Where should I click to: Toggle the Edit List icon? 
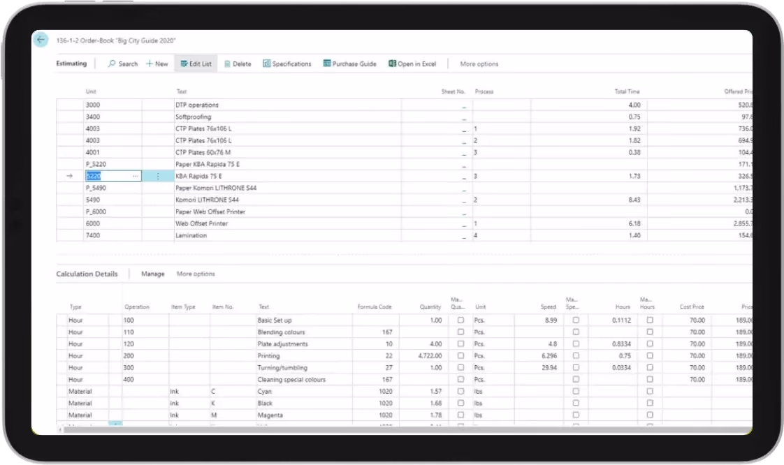tap(184, 64)
